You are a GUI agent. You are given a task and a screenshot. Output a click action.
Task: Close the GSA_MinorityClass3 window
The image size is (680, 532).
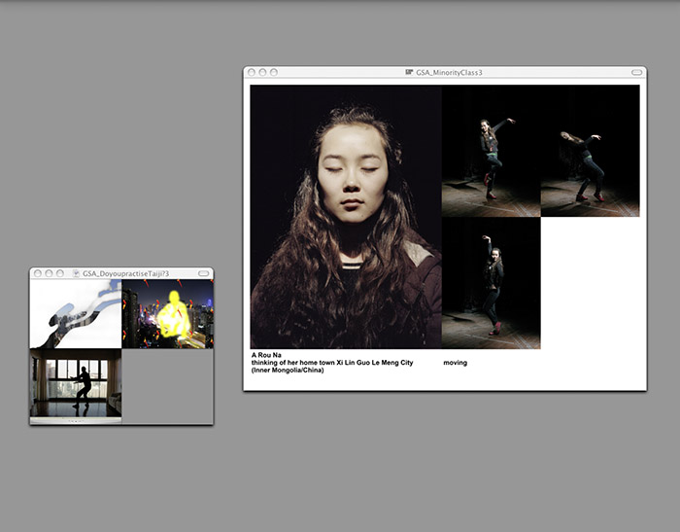(x=252, y=72)
